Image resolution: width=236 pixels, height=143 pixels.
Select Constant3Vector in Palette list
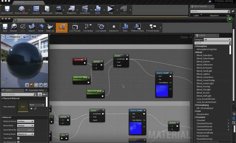[x=205, y=126]
